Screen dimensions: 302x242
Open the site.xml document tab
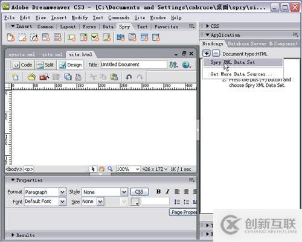53,54
